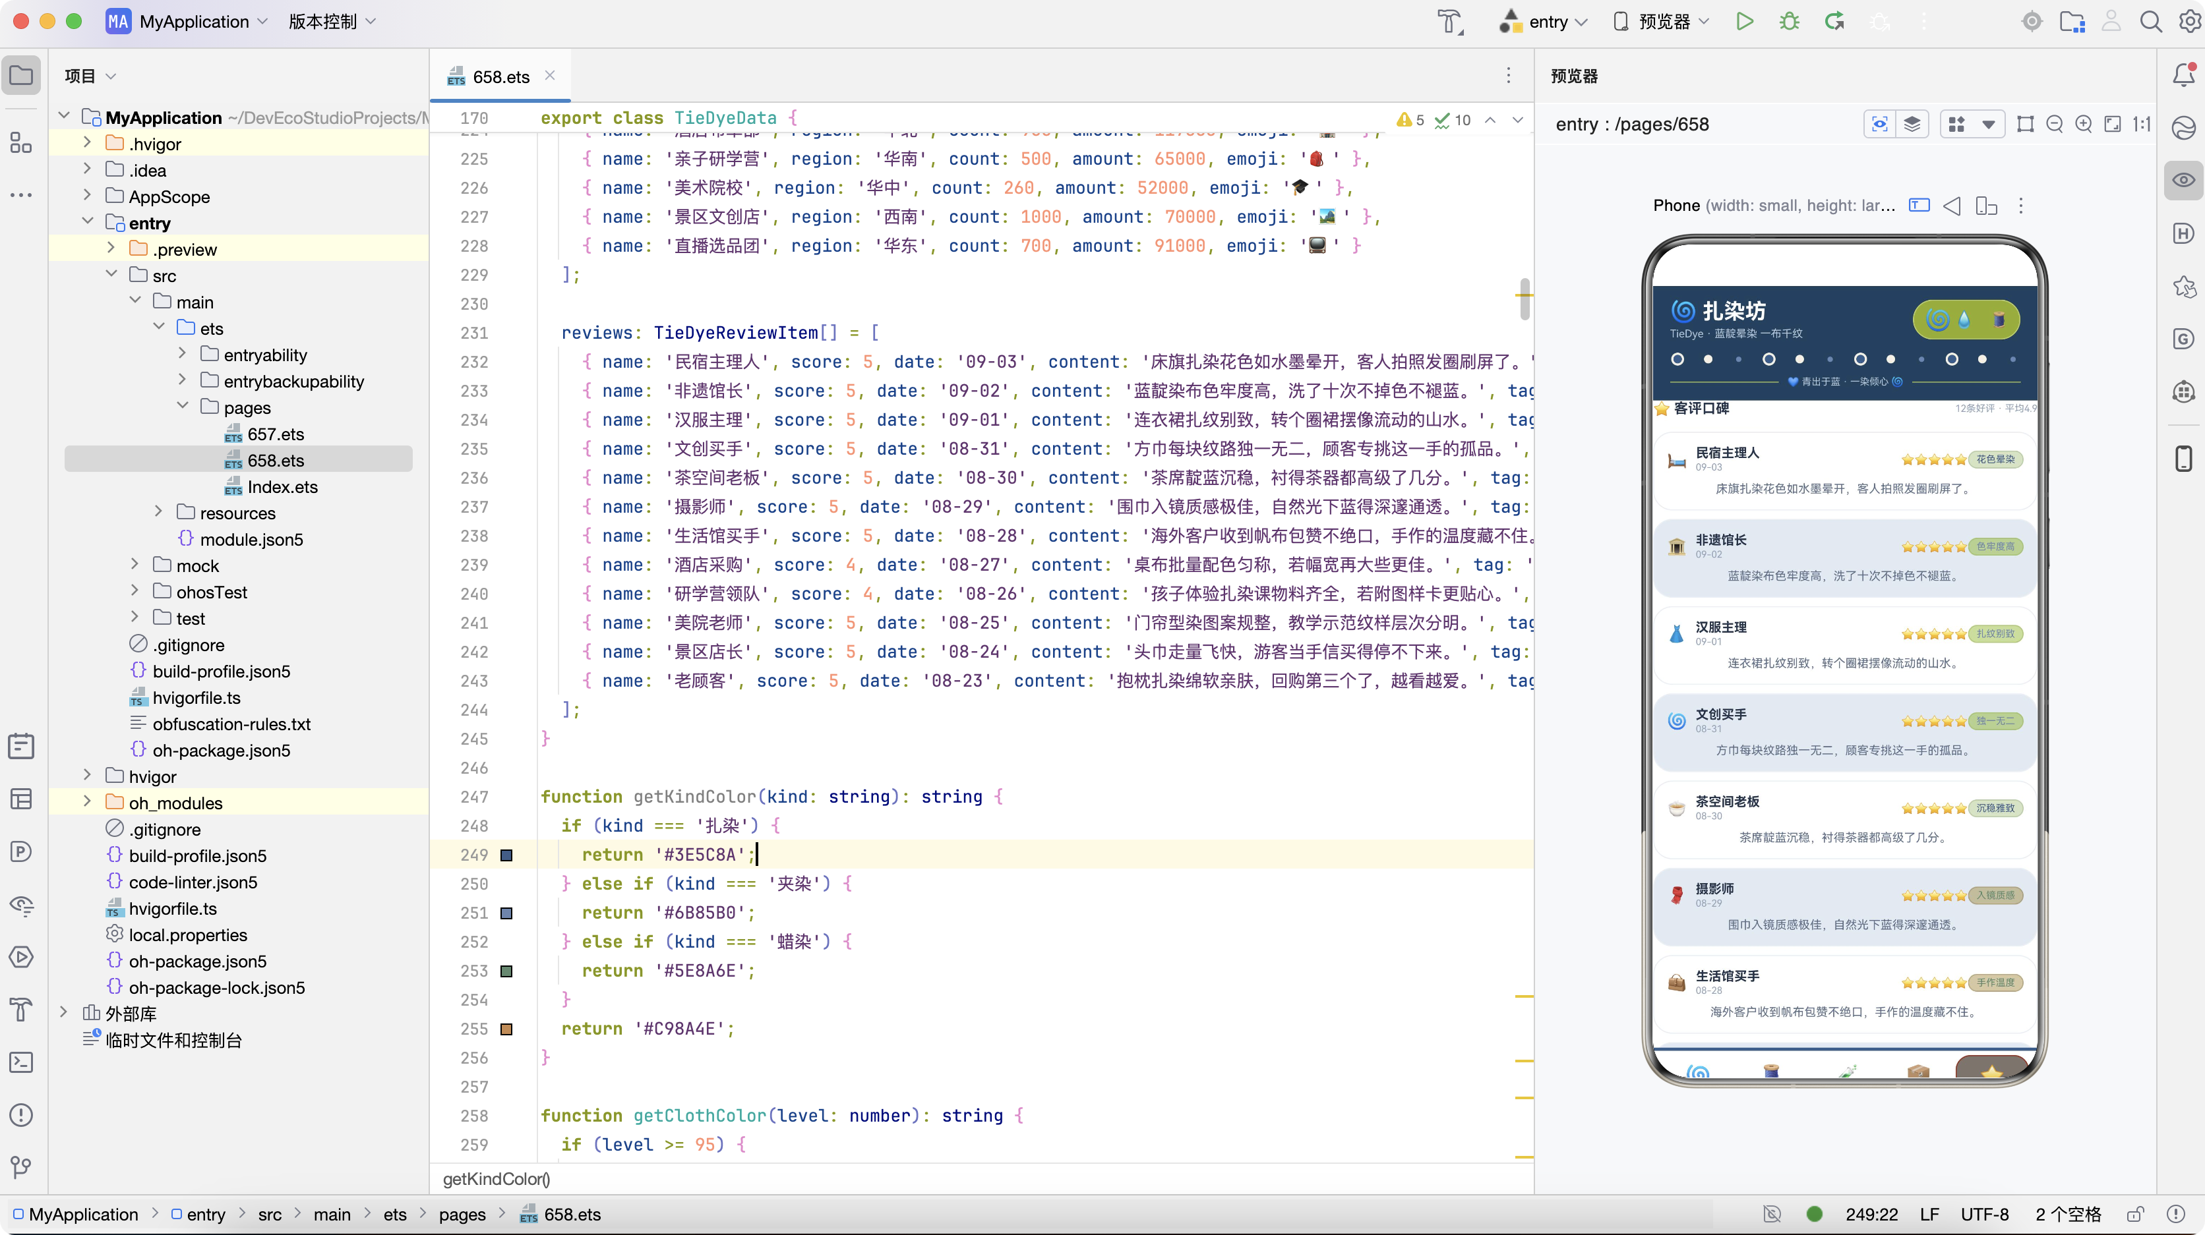Toggle the tie-dye theme pill in preview
This screenshot has width=2205, height=1235.
pyautogui.click(x=1966, y=319)
